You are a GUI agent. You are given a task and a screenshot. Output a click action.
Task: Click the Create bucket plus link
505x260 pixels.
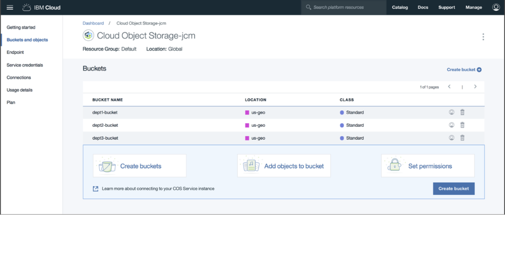[464, 70]
